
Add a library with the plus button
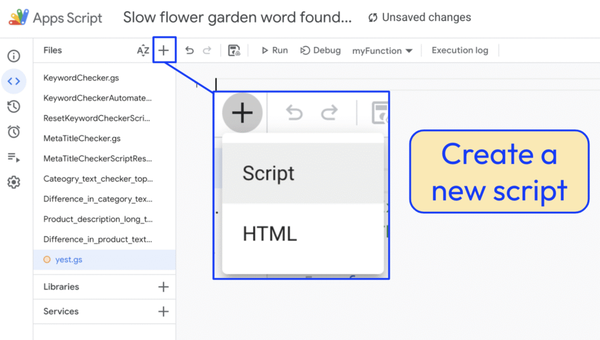[163, 287]
